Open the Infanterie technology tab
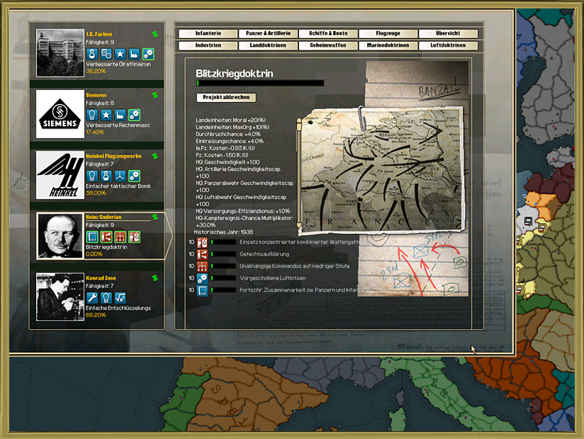The height and width of the screenshot is (439, 584). click(208, 33)
